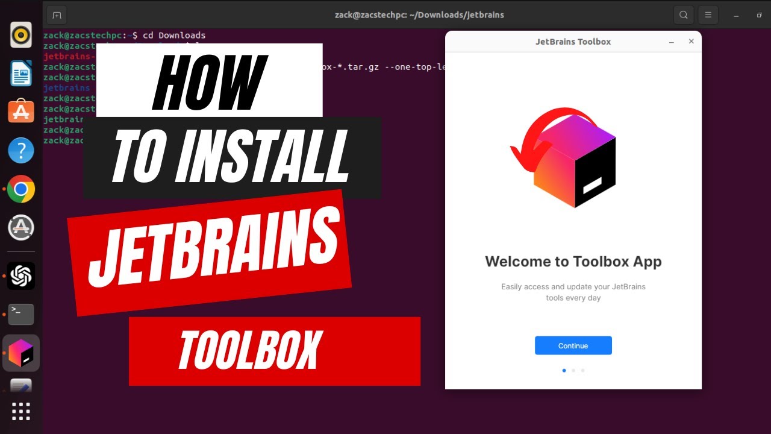771x434 pixels.
Task: Click 'Easily access and update' description text
Action: point(573,292)
